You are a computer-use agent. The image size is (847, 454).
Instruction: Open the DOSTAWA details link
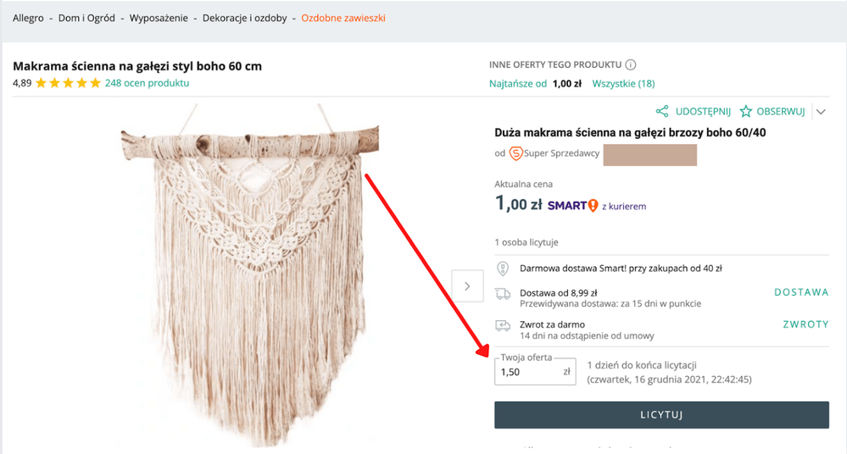point(800,292)
